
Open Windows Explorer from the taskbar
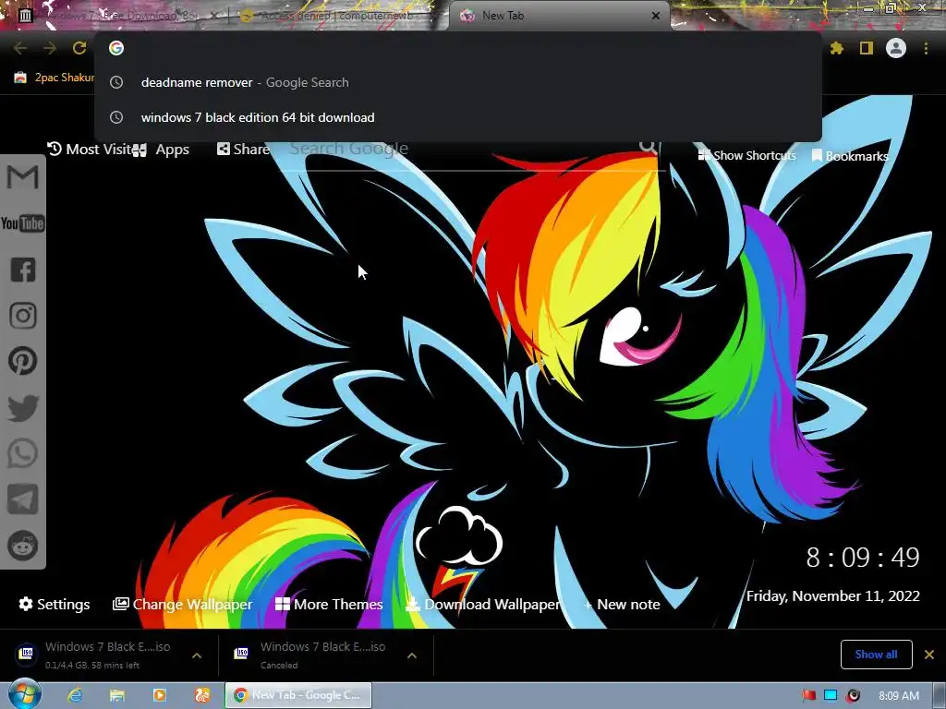(x=117, y=695)
